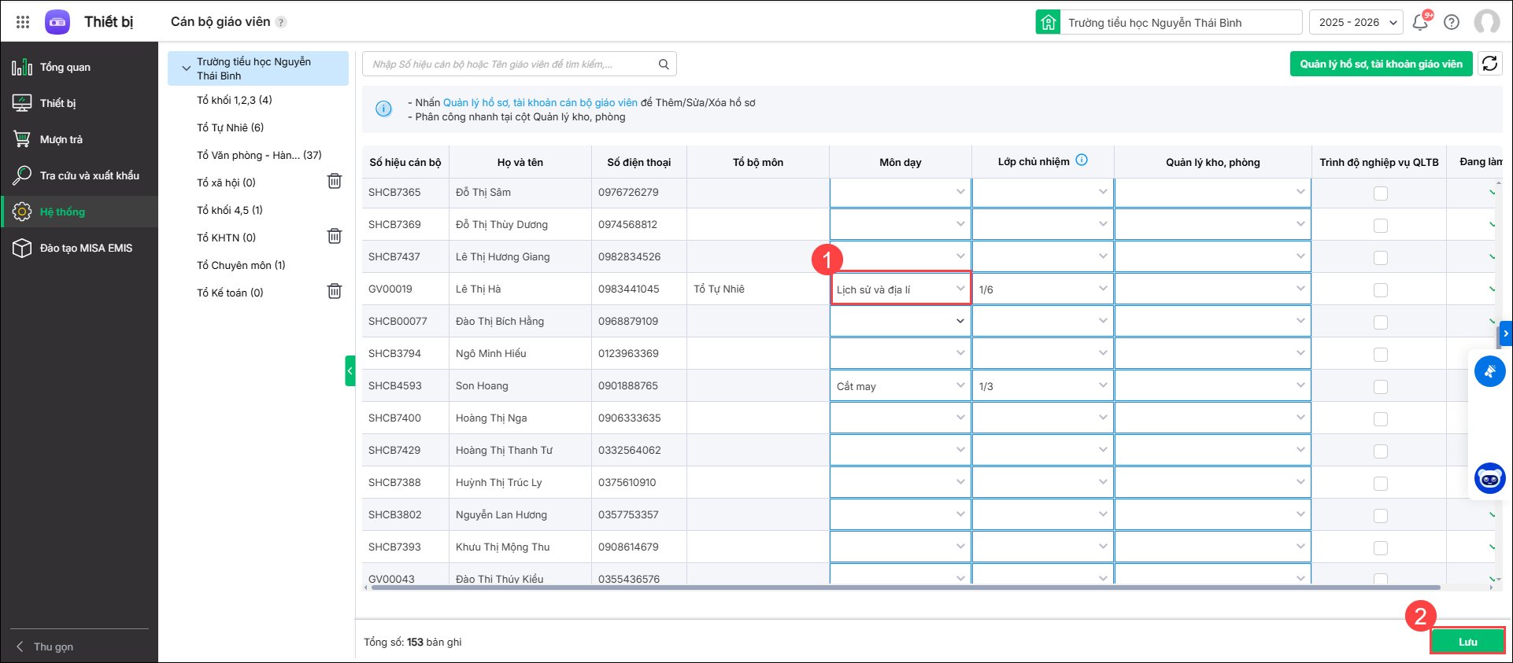1513x663 pixels.
Task: Click the horizontal table scrollbar
Action: tap(905, 587)
